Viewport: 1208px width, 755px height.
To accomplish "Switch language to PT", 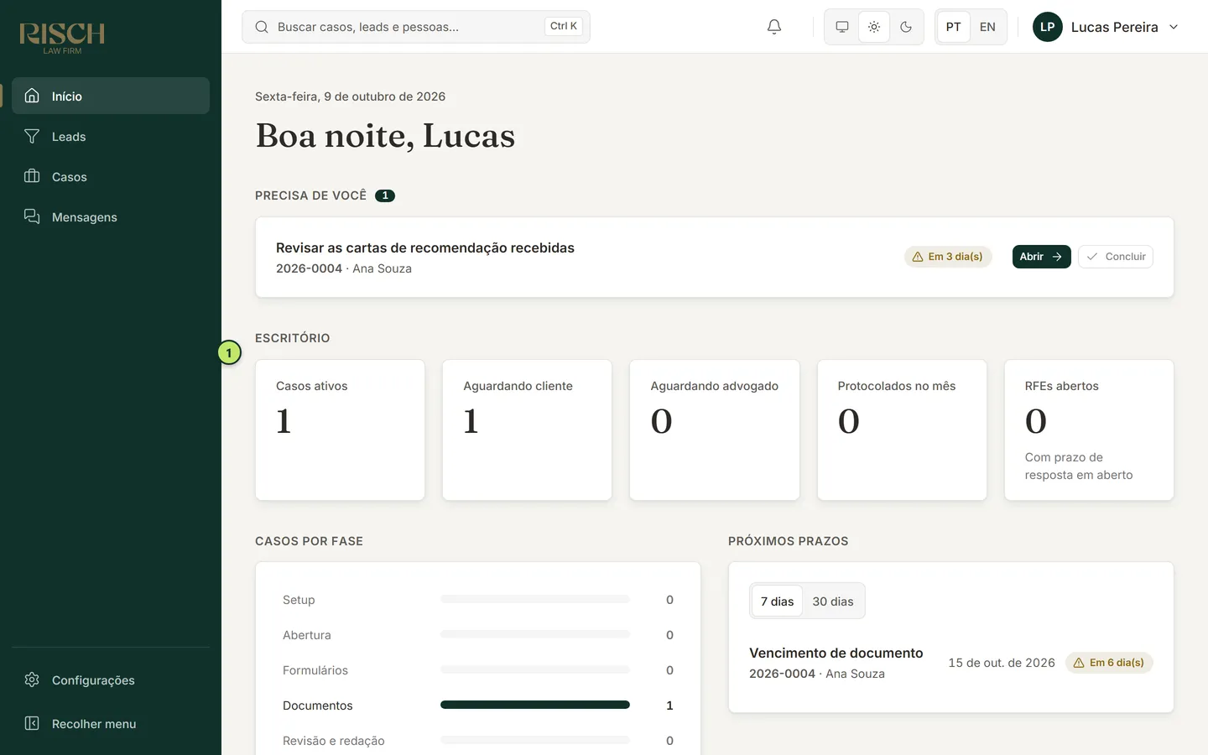I will click(x=954, y=27).
